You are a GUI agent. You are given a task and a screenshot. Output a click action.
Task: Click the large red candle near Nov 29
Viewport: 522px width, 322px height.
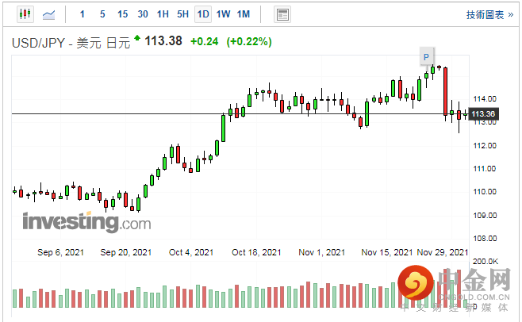tap(446, 91)
